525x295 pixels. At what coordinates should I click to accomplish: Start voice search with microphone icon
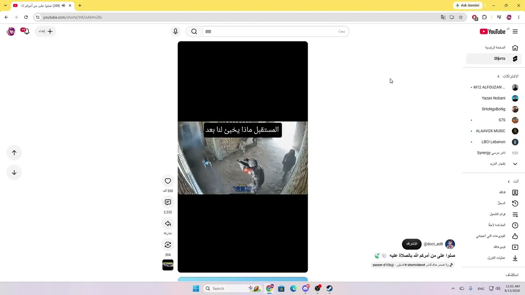coord(176,32)
